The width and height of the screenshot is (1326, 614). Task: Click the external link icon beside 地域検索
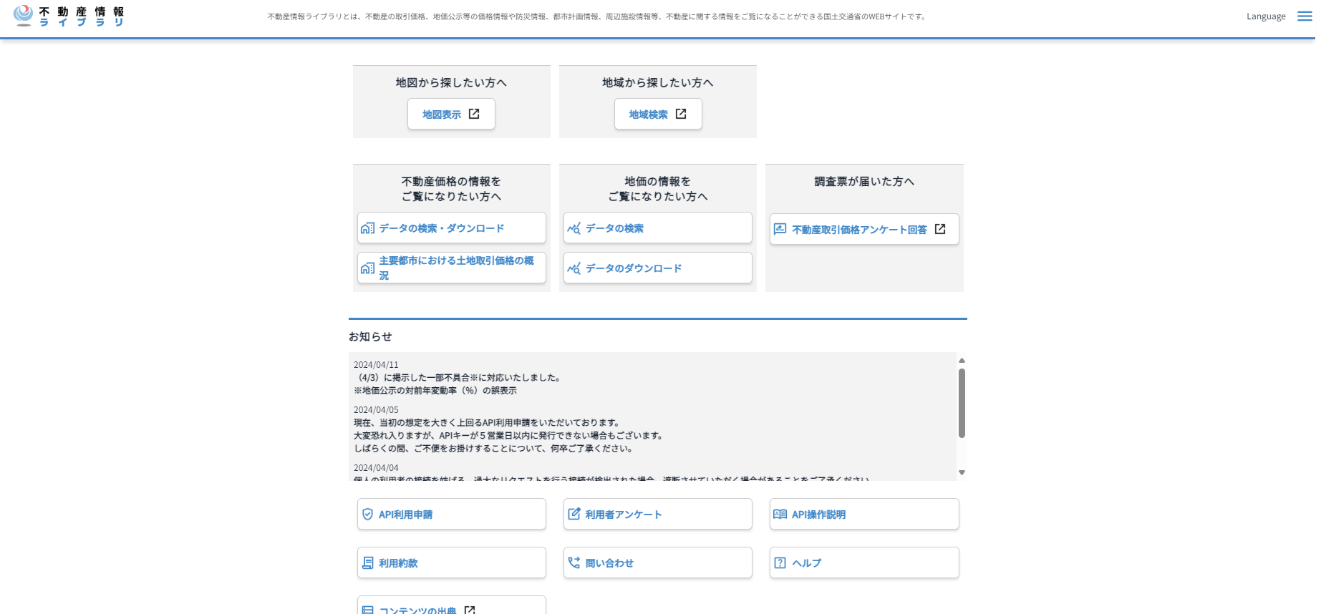click(x=681, y=114)
